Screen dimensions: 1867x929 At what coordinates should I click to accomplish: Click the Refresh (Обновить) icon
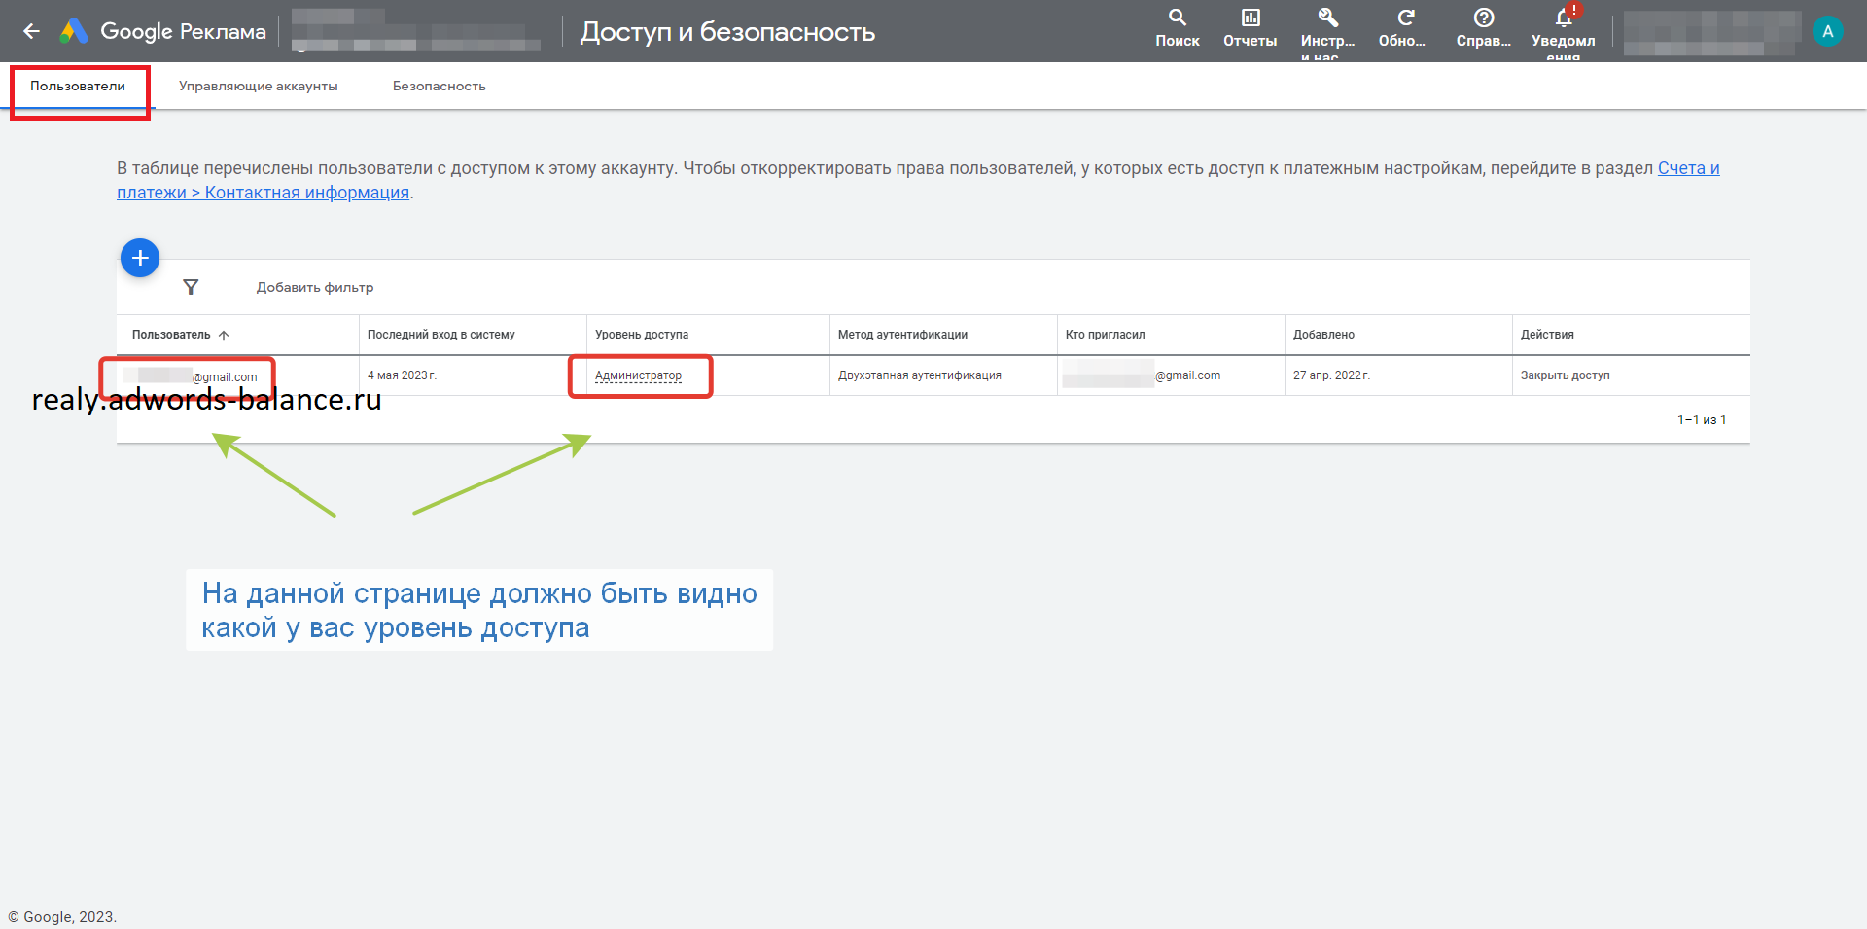[1405, 18]
